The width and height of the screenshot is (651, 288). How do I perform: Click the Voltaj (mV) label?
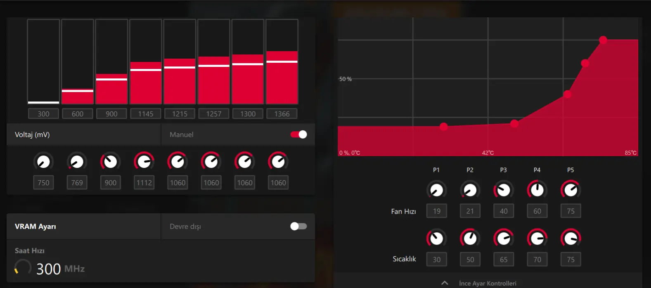pyautogui.click(x=32, y=135)
